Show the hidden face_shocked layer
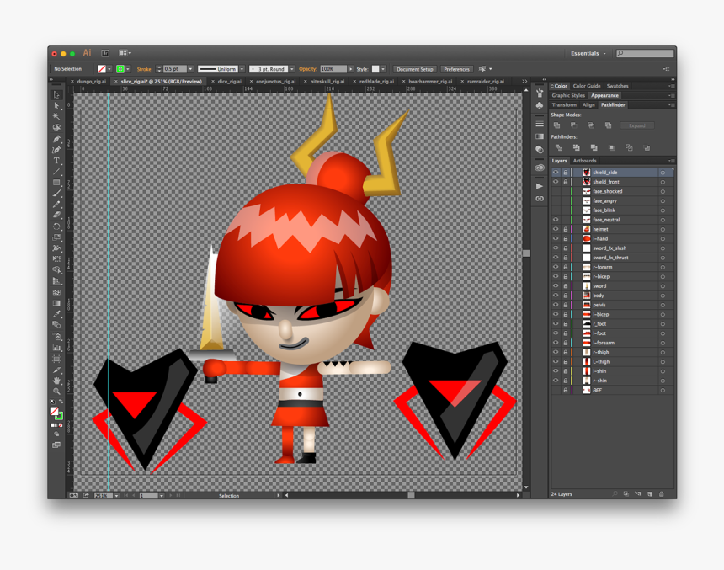Viewport: 724px width, 570px height. click(556, 191)
